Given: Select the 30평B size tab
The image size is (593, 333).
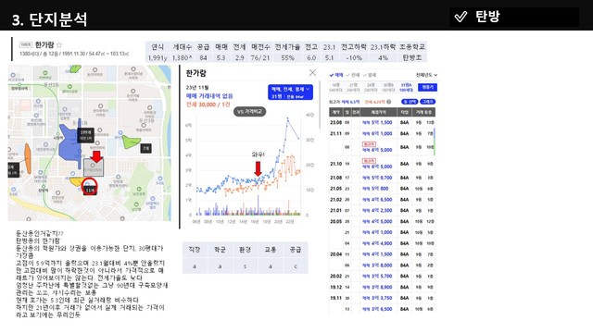Looking at the screenshot, I should (388, 88).
